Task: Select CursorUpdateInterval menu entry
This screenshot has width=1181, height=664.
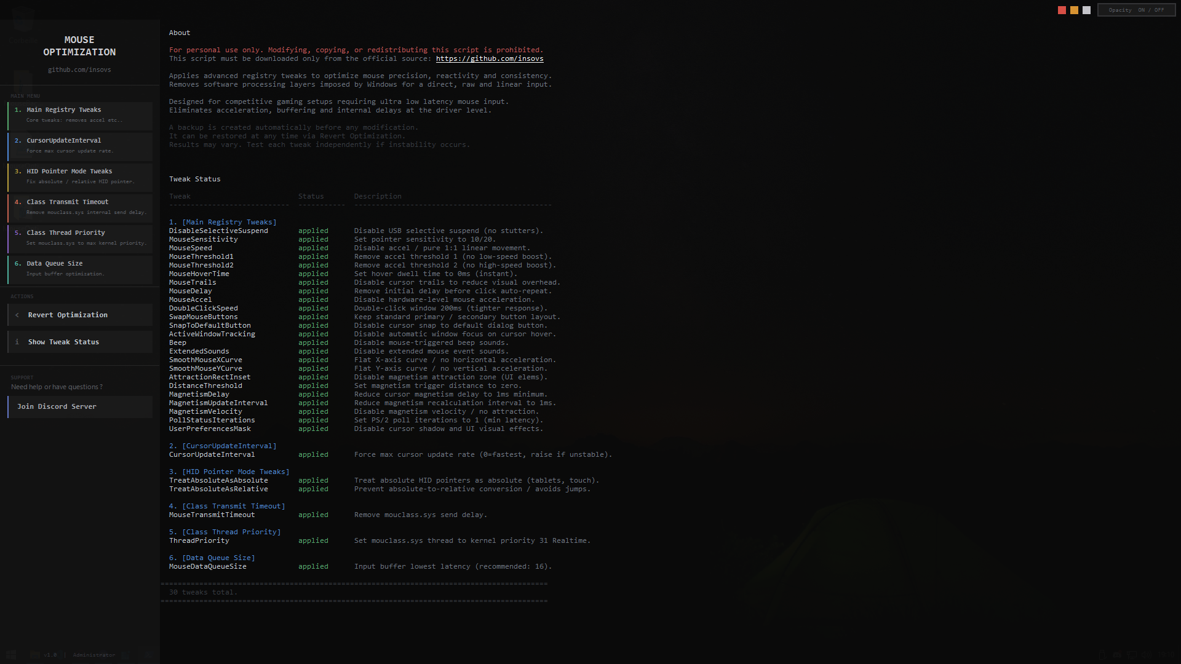Action: click(80, 146)
